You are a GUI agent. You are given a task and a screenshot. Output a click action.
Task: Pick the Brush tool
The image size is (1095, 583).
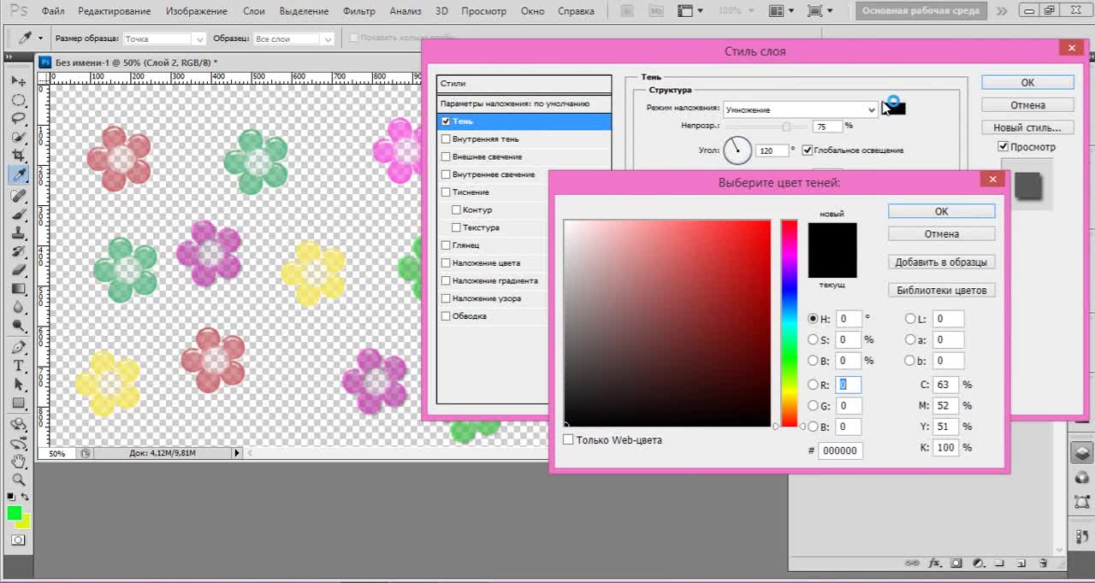click(18, 214)
